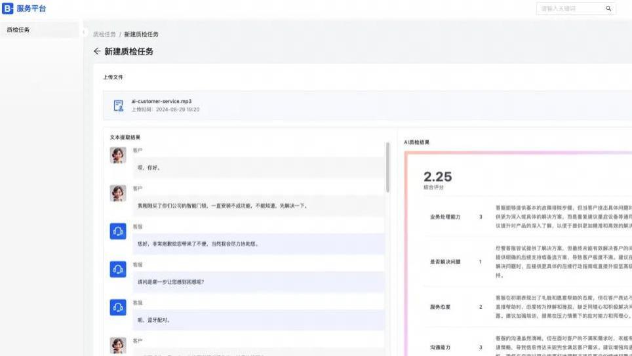Select the message 哎，你好。
Viewport: 632px width, 356px height.
click(258, 168)
